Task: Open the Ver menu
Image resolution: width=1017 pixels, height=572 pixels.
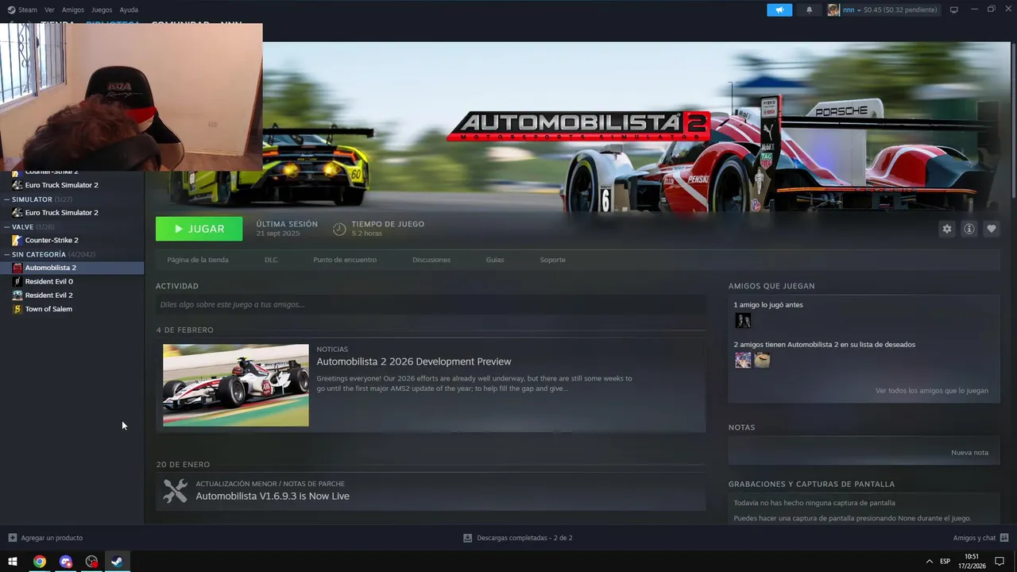Action: point(49,10)
